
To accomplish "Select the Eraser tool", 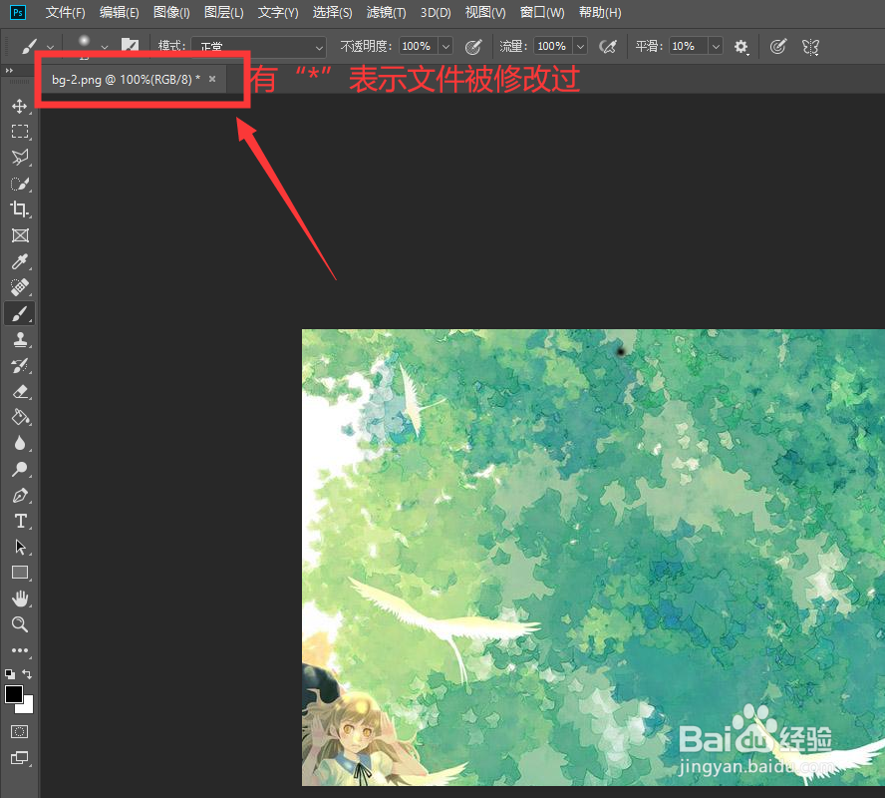I will [x=20, y=391].
